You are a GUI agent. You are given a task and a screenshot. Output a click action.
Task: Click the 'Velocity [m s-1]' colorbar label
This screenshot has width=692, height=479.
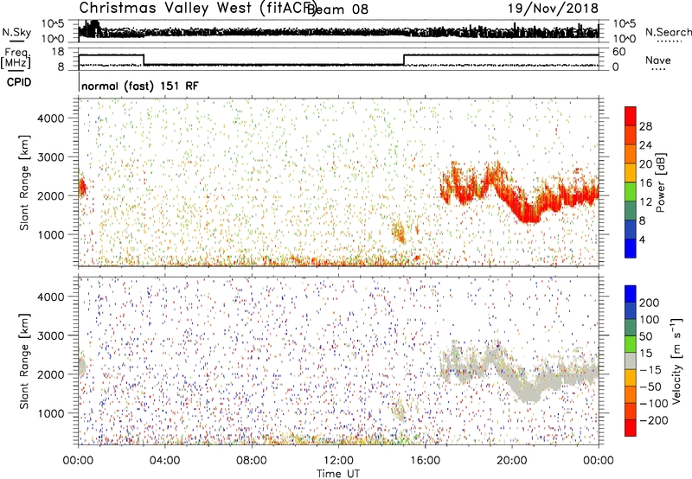click(676, 361)
